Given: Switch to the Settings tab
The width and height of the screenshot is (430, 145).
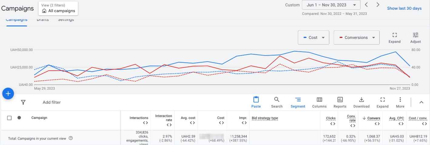Looking at the screenshot, I should point(66,20).
